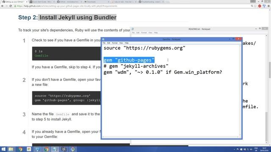Open View menu in README.txt Notepad

(150, 33)
